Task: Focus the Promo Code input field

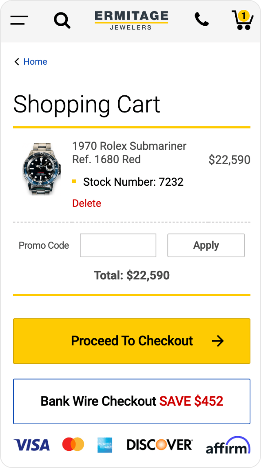Action: (x=118, y=245)
